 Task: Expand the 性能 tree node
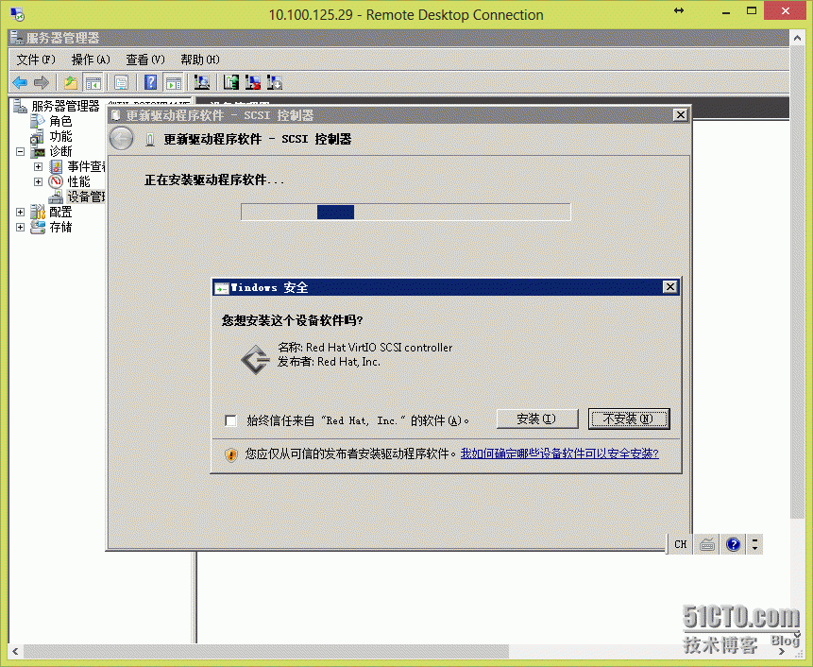39,181
